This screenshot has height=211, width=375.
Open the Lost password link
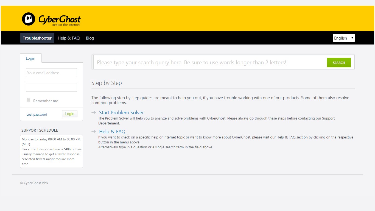(37, 115)
